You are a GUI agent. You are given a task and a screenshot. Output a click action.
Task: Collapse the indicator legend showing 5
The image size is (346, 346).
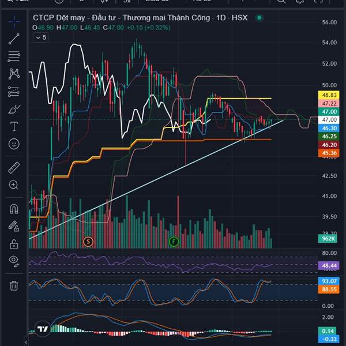(x=41, y=37)
